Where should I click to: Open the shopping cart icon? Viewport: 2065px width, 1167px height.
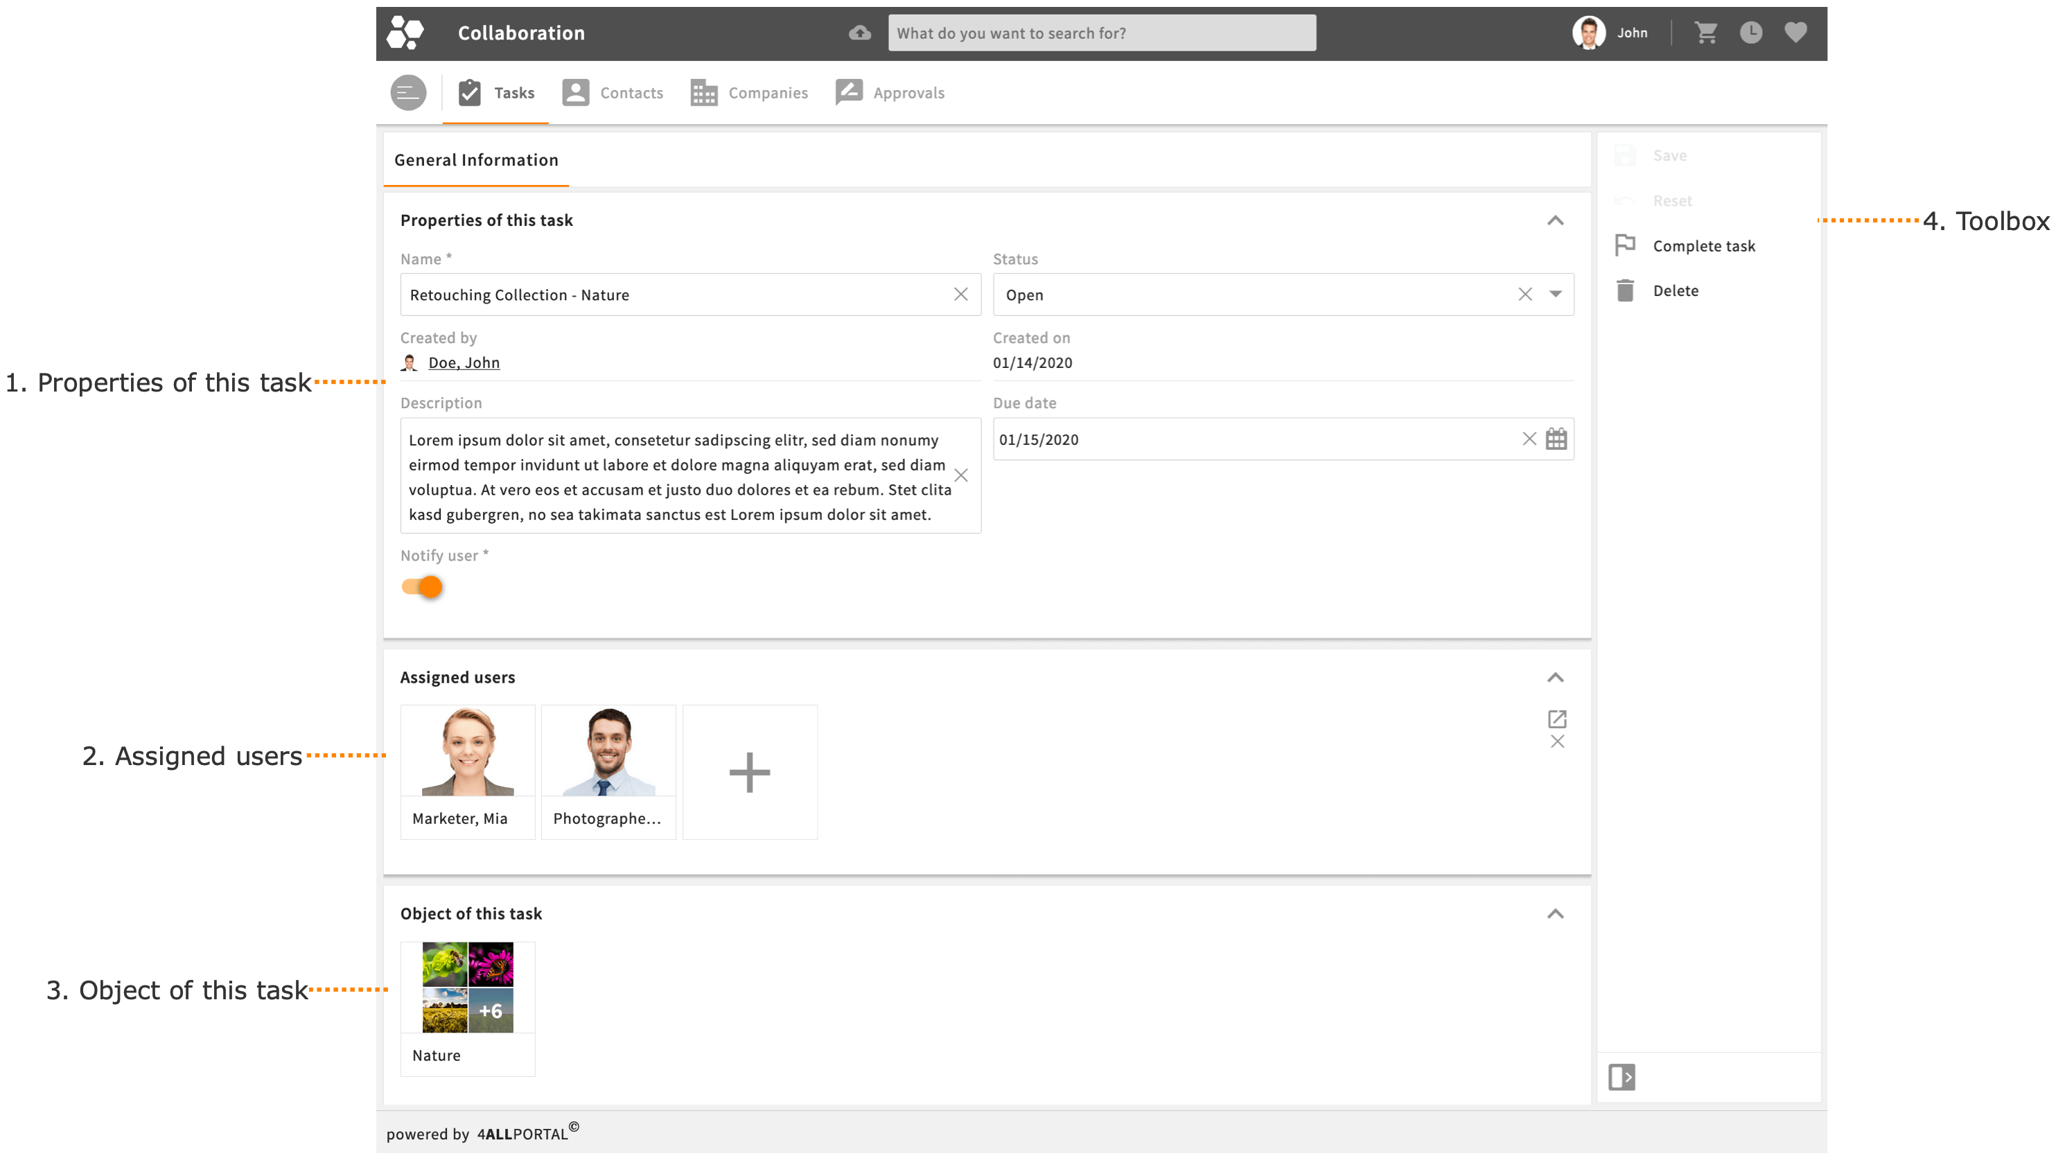click(x=1707, y=33)
